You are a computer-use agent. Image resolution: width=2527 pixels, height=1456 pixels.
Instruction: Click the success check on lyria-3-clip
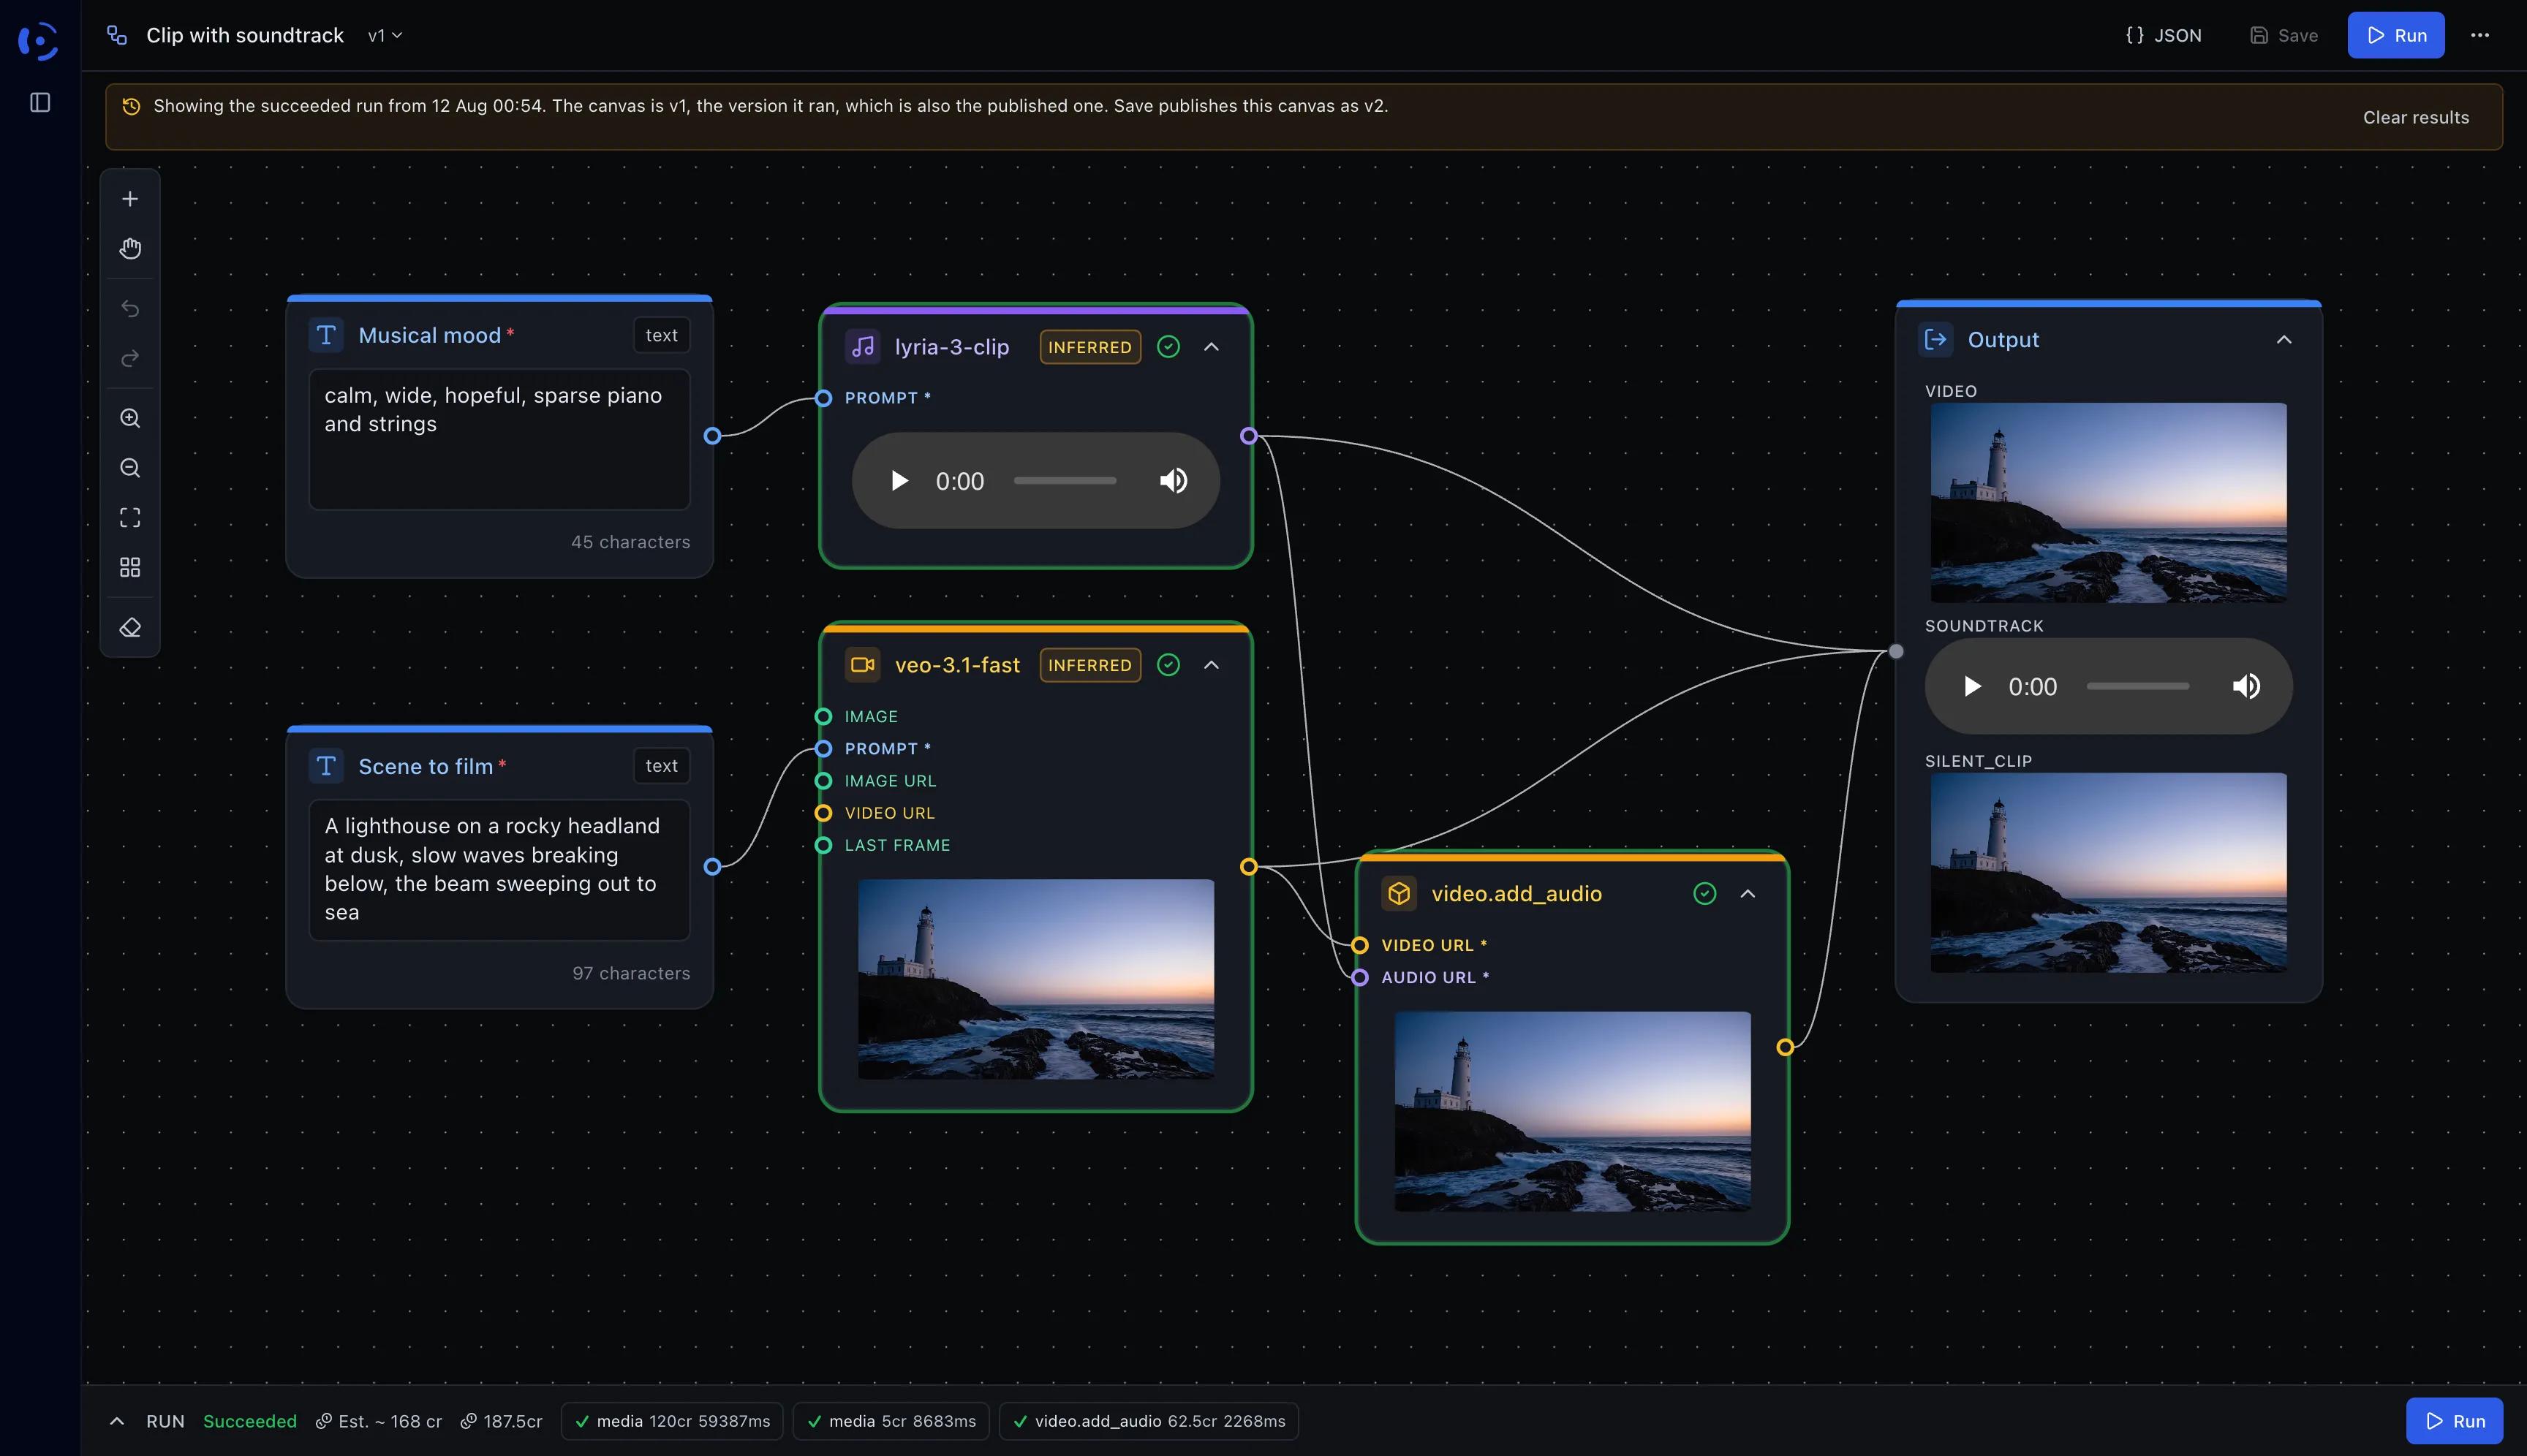pyautogui.click(x=1168, y=347)
